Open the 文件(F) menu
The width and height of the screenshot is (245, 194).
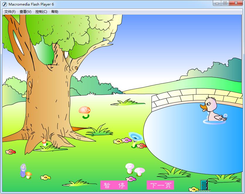click(10, 12)
